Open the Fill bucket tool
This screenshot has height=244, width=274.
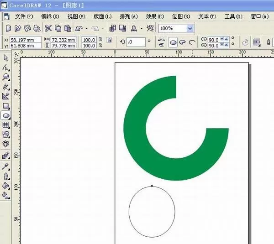6,186
